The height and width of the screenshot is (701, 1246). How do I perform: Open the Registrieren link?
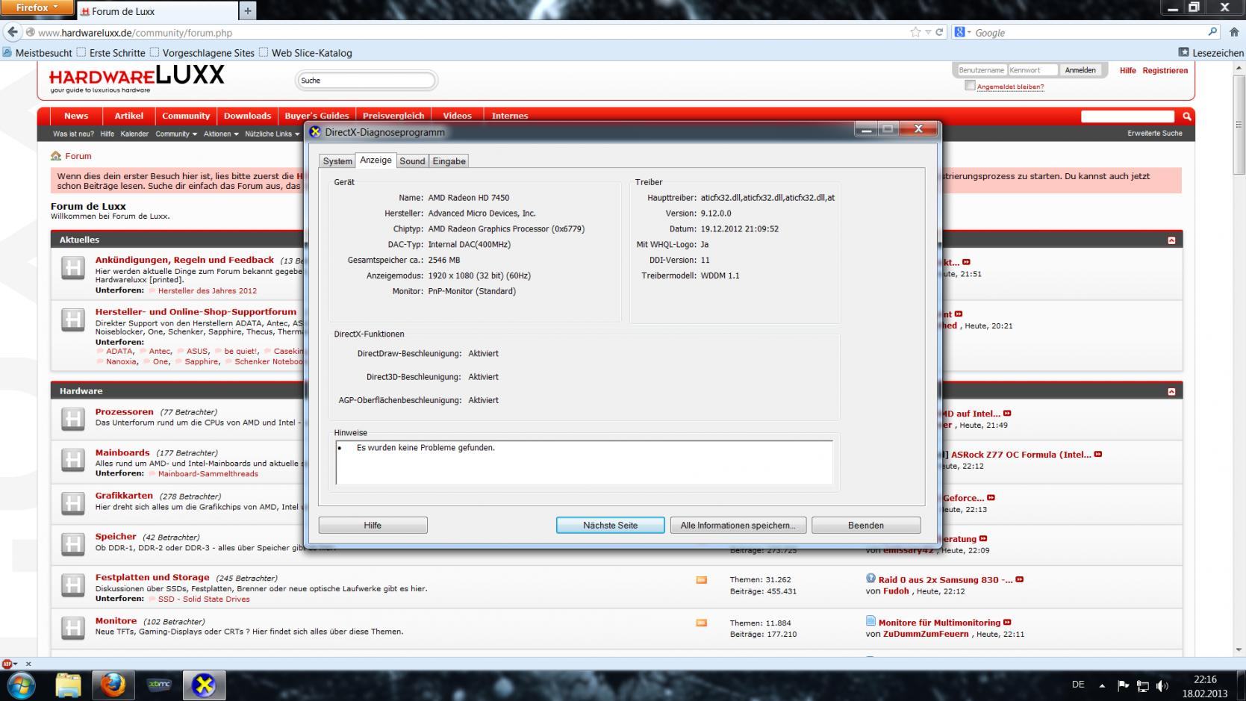click(x=1165, y=70)
